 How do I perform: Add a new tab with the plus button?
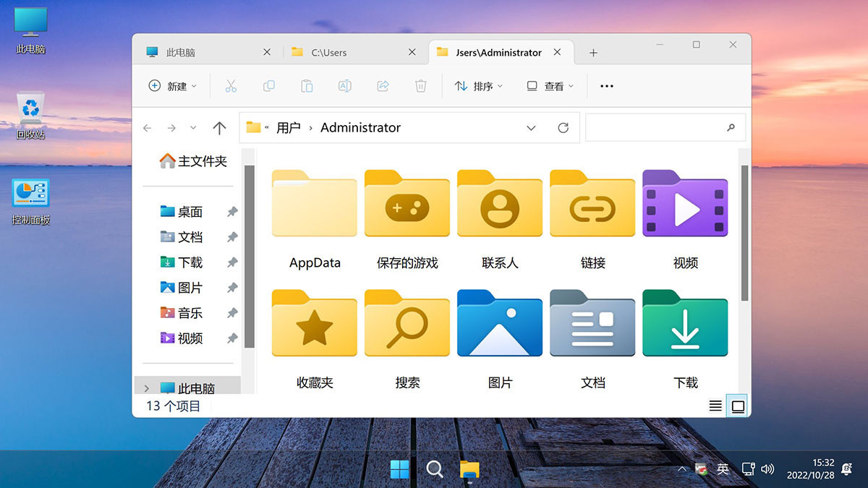593,51
